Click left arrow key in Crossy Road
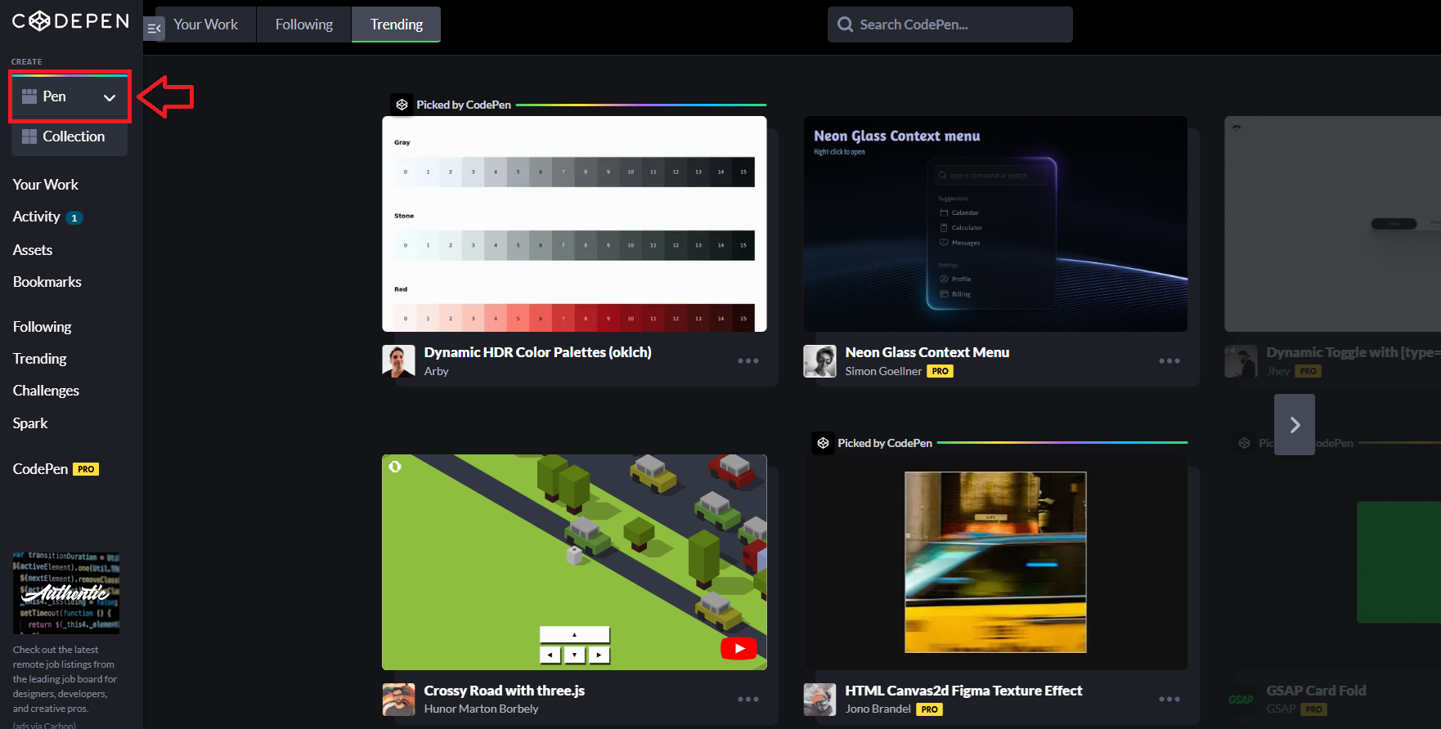Viewport: 1441px width, 729px height. point(550,655)
